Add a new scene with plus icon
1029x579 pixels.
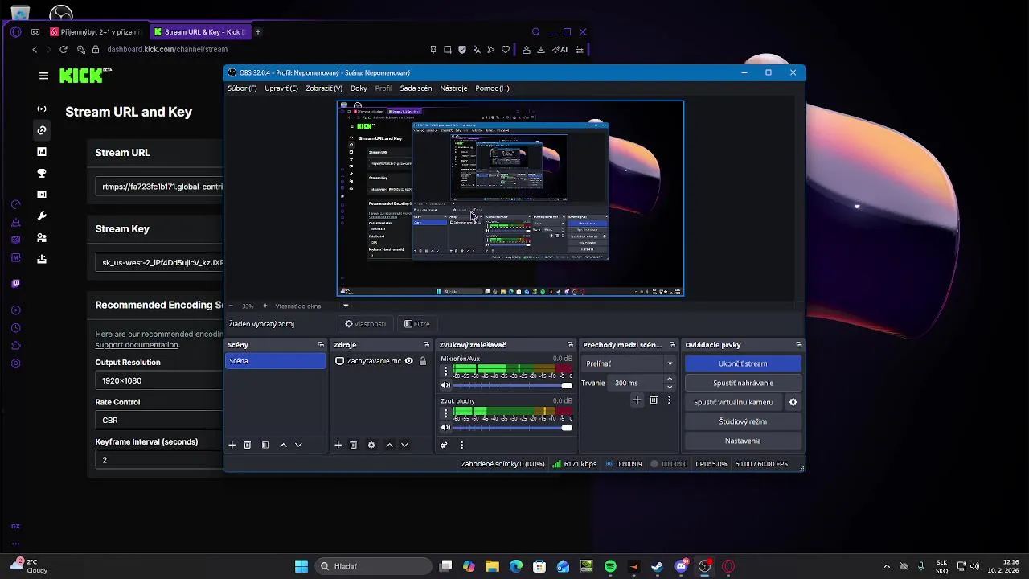[232, 445]
